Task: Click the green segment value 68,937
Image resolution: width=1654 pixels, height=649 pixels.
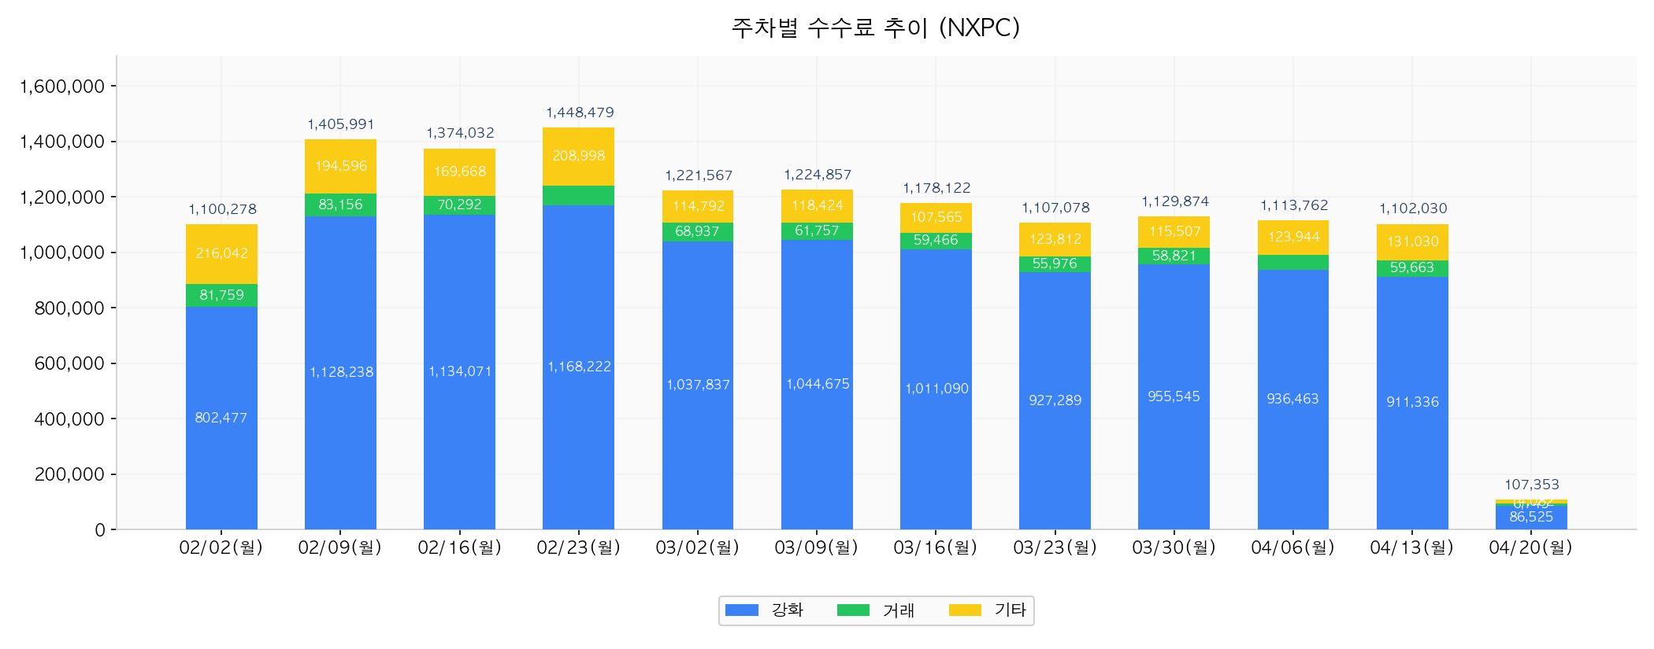Action: click(x=698, y=231)
